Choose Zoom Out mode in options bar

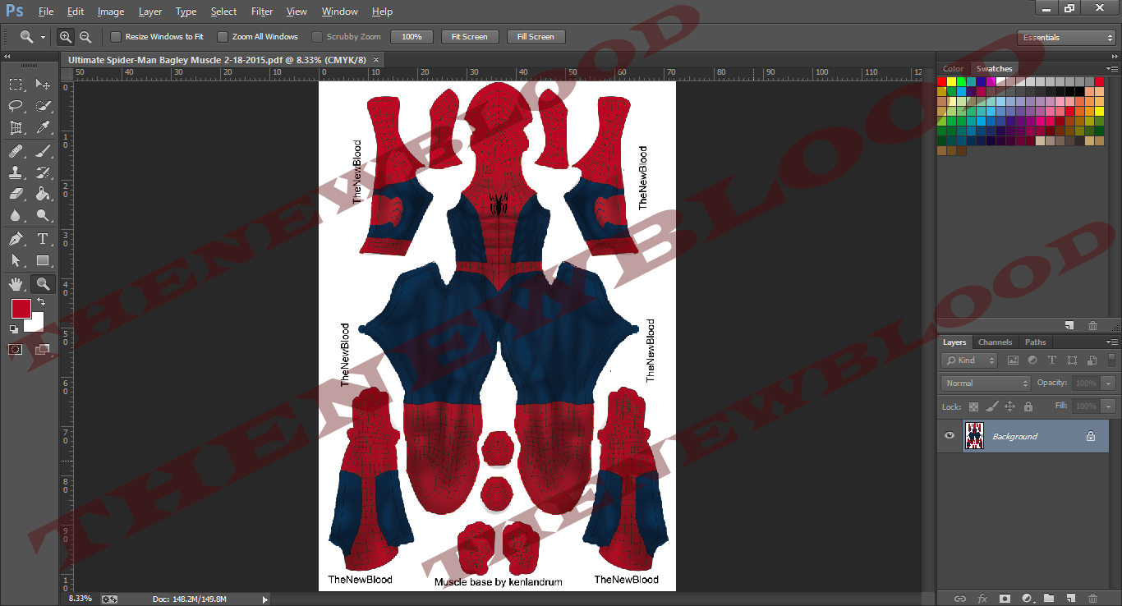coord(85,37)
